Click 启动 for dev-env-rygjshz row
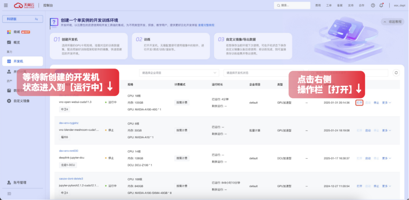Viewport: 409px width, 200px height. coord(368,130)
